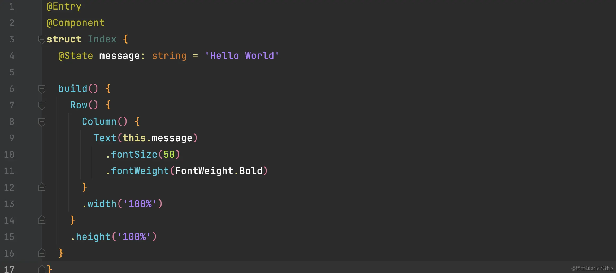Click the 'this' keyword in Text()
This screenshot has width=616, height=273.
coord(134,138)
